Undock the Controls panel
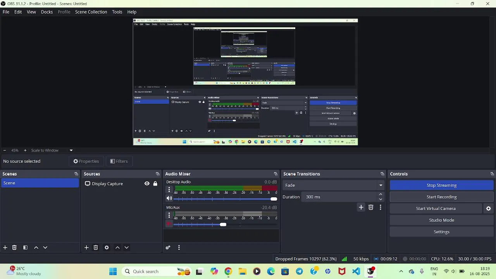Screen dimensions: 496x279 click(492, 174)
